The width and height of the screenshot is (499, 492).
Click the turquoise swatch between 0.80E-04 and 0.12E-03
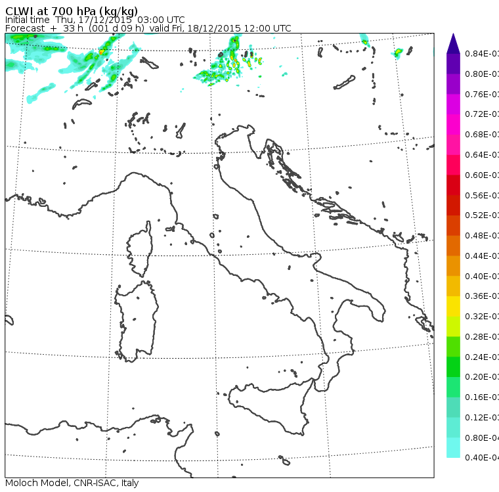pyautogui.click(x=453, y=428)
